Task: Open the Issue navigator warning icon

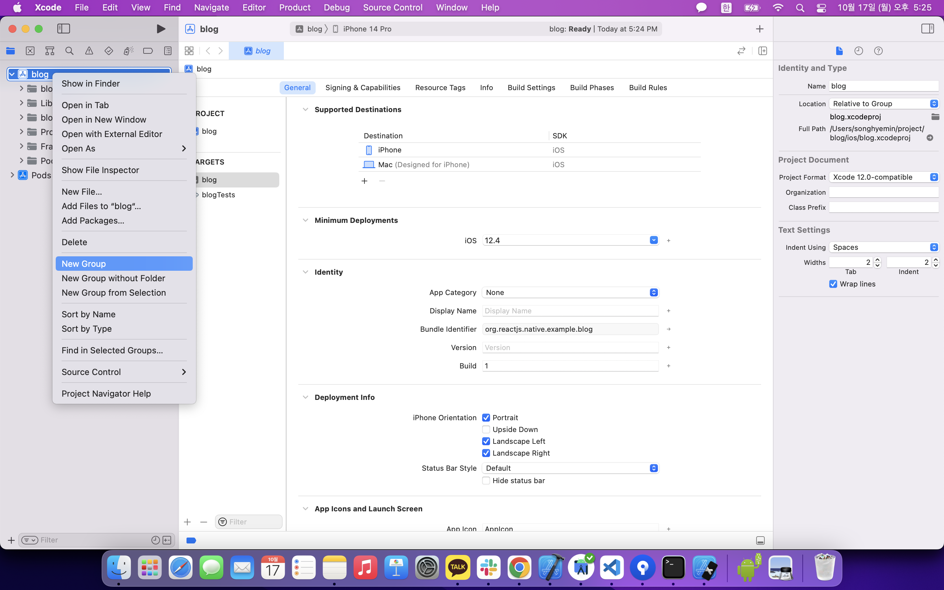Action: 89,51
